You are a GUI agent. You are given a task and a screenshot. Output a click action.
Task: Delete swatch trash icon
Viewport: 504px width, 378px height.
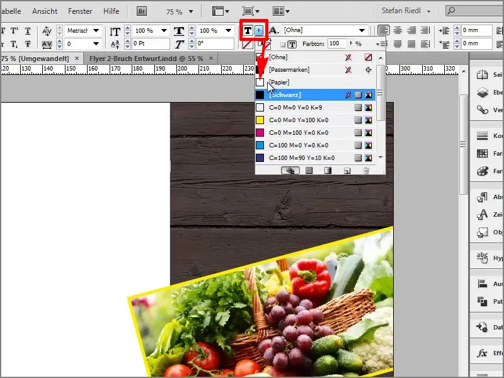(366, 171)
